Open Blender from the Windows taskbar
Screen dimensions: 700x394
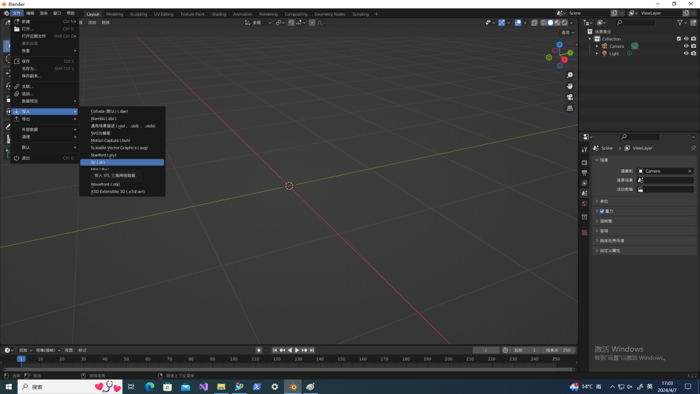[x=293, y=387]
